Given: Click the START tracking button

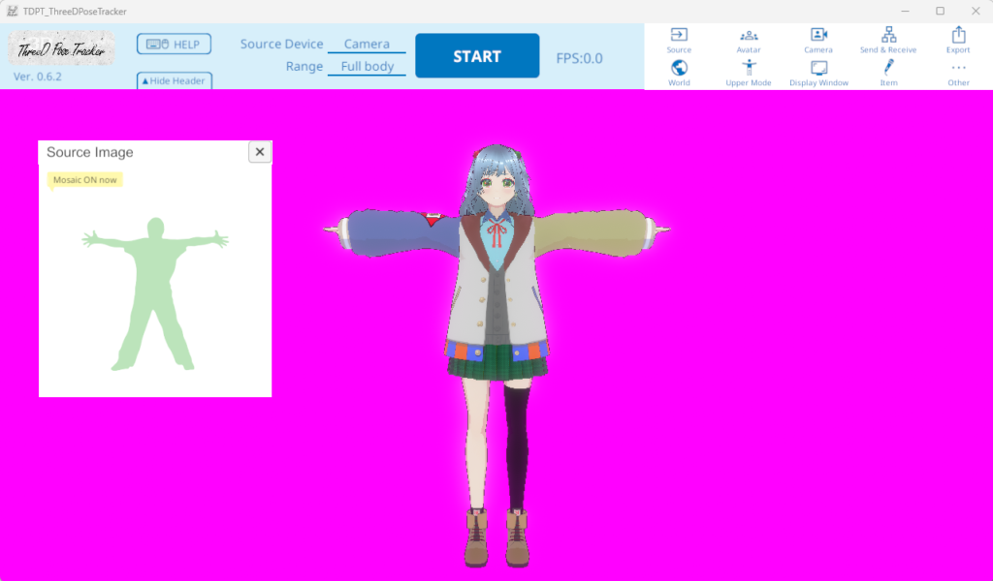Looking at the screenshot, I should (477, 55).
